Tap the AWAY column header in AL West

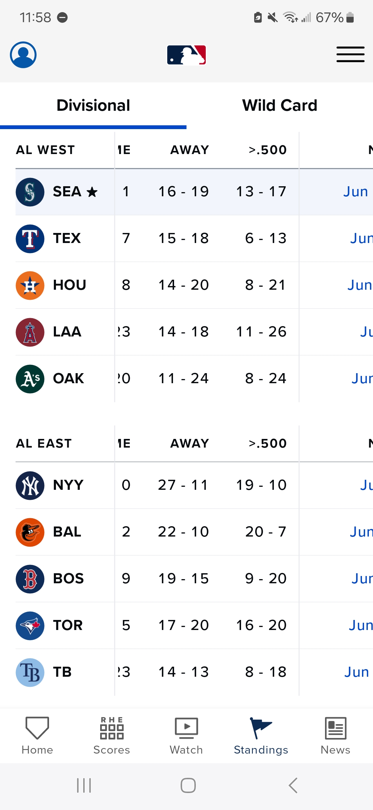tap(190, 150)
